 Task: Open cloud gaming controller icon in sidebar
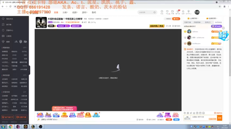pyautogui.click(x=3, y=36)
